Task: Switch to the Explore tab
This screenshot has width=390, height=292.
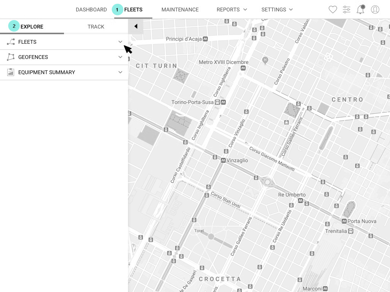Action: 32,27
